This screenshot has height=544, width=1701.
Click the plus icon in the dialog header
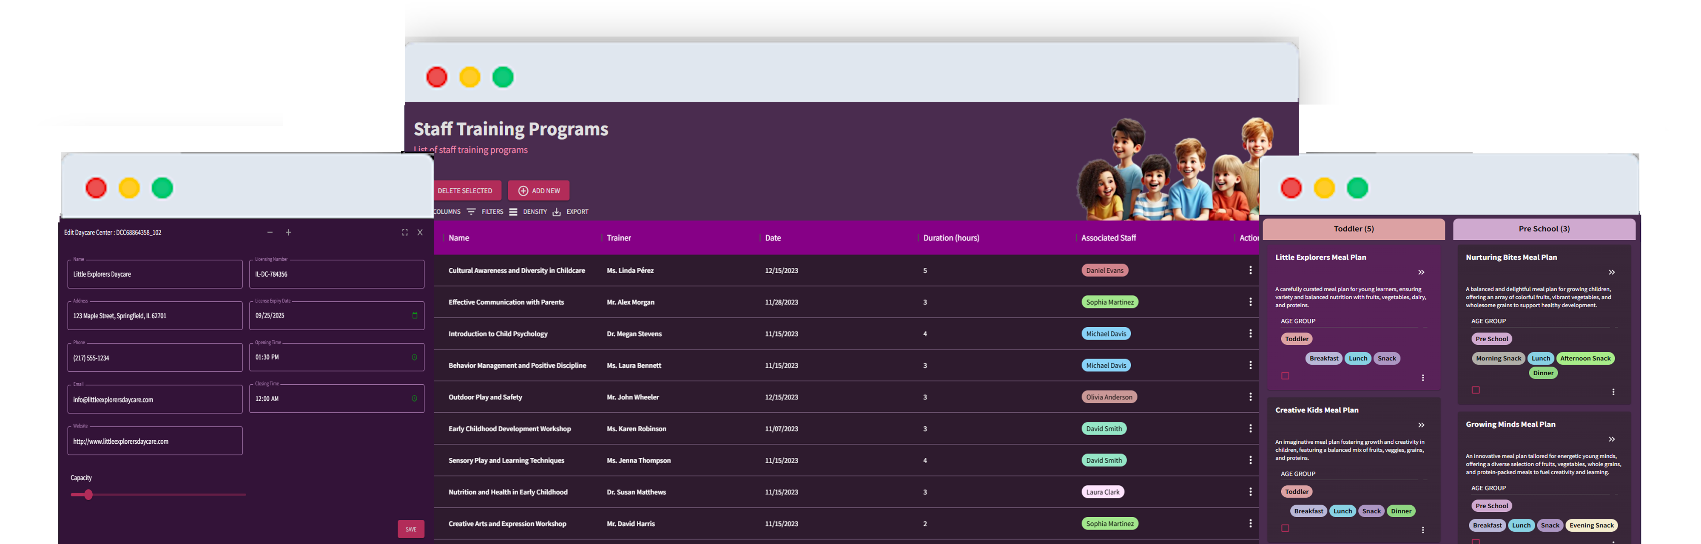coord(289,232)
